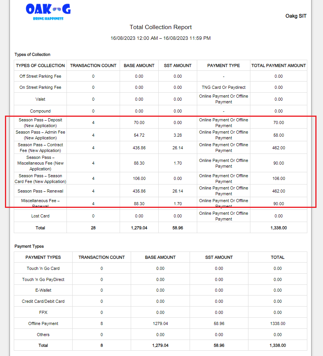Click the 'TOTAL PAYMENT AMOUNT' column header
The image size is (323, 356).
point(279,65)
